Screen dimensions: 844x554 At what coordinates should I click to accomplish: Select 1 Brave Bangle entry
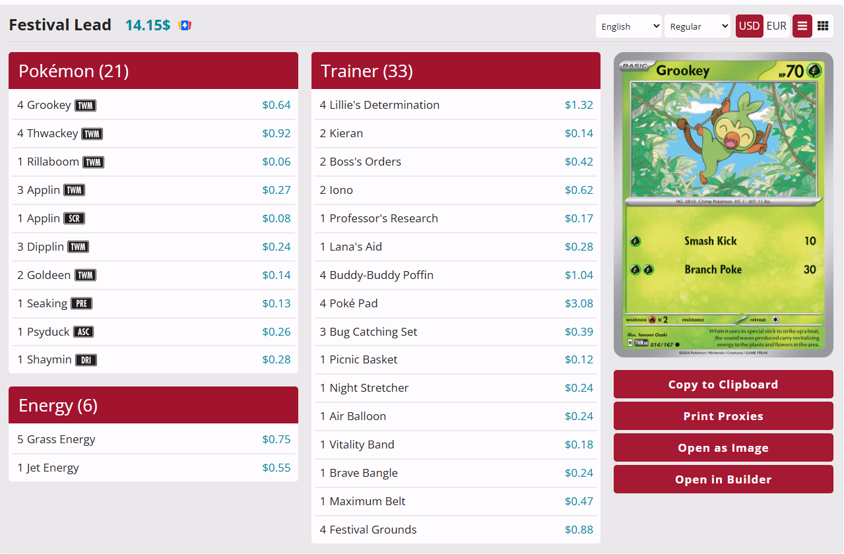coord(456,473)
